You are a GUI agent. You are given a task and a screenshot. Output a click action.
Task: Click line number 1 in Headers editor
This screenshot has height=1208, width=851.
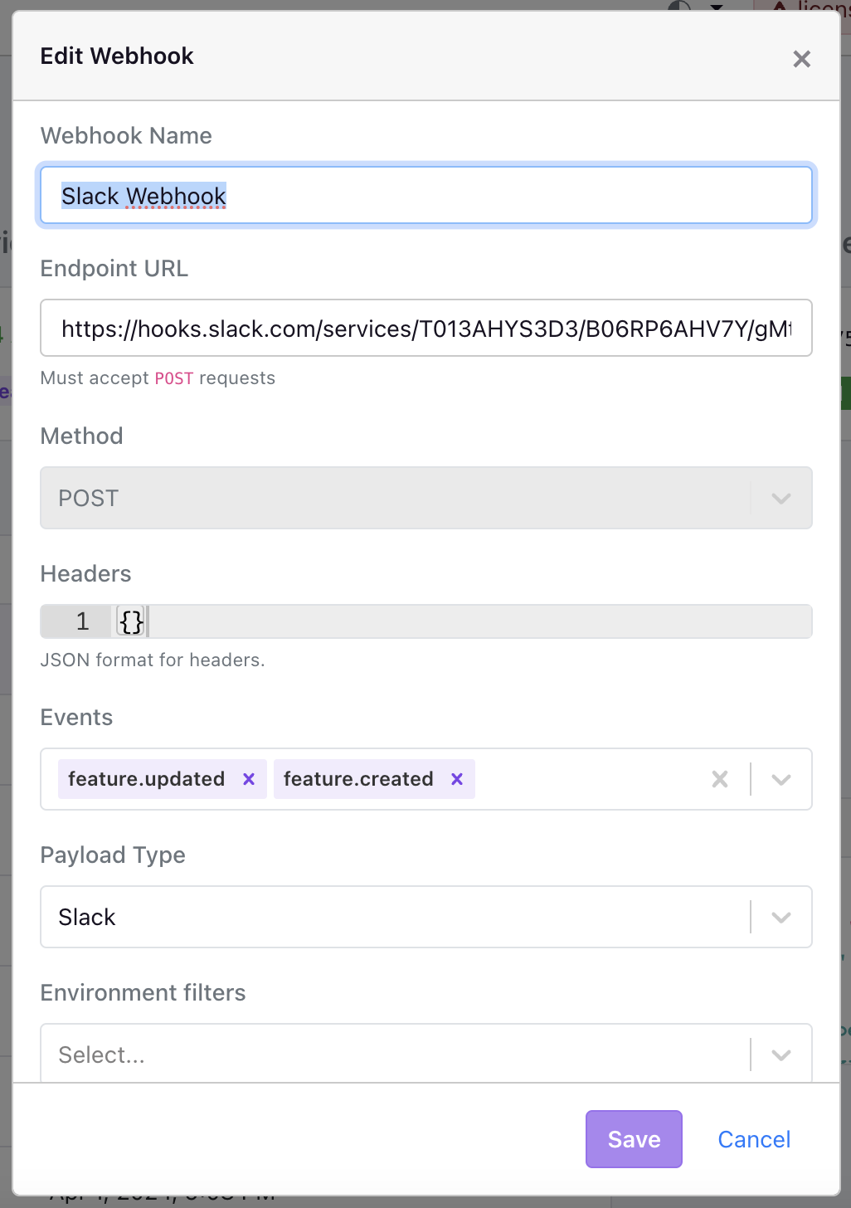[82, 621]
